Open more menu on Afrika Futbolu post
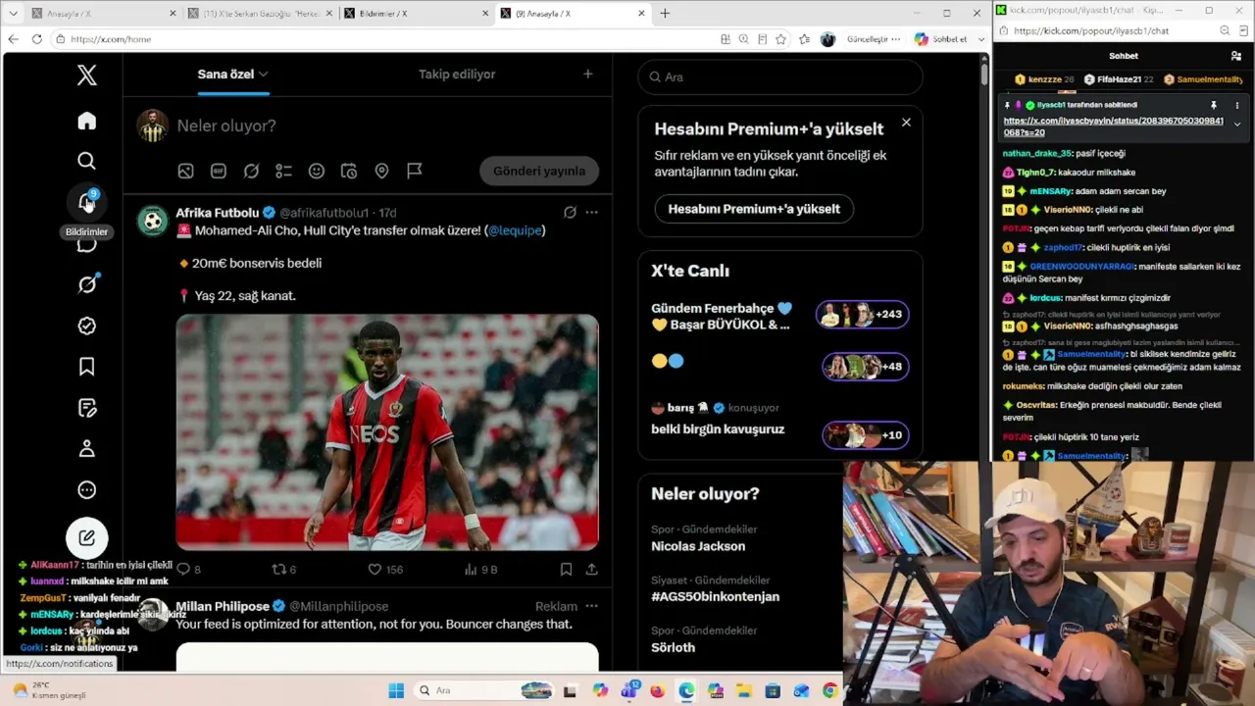 [x=591, y=212]
